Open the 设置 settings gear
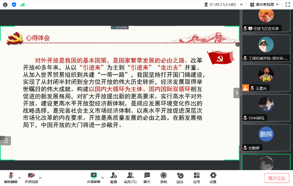 tap(213, 176)
